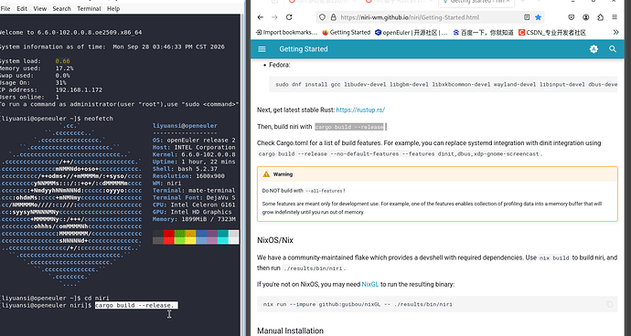The height and width of the screenshot is (336, 631).
Task: Reload the niri Getting Started page
Action: point(289,17)
